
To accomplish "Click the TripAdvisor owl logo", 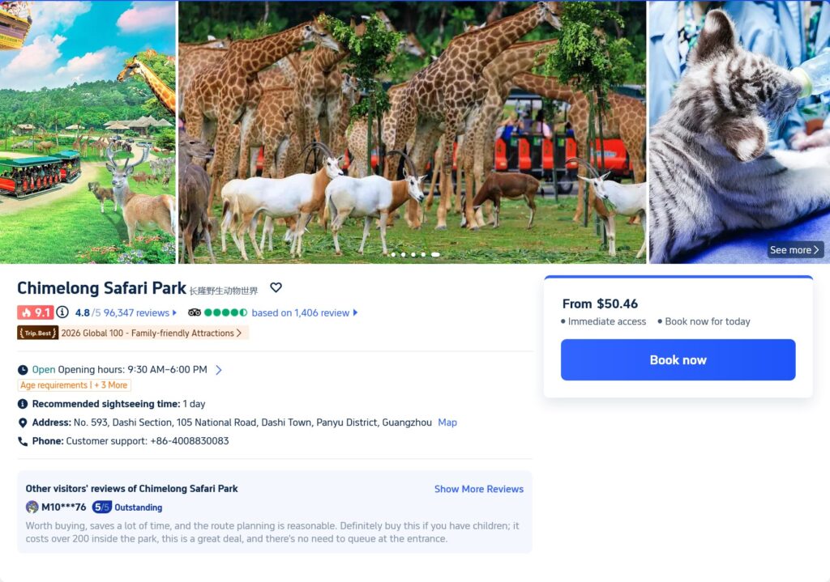I will pos(195,312).
